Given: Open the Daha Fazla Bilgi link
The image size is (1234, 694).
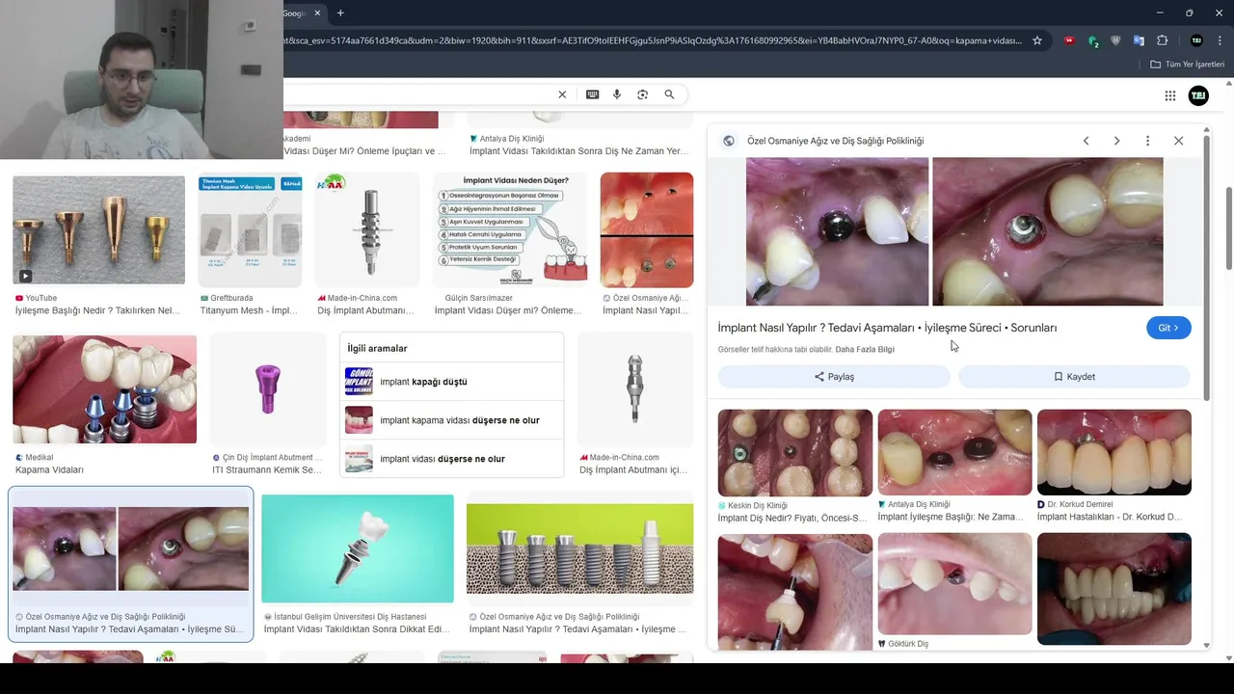Looking at the screenshot, I should (865, 349).
